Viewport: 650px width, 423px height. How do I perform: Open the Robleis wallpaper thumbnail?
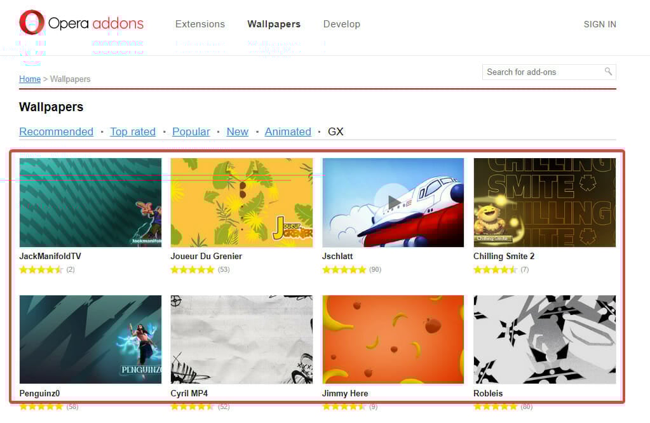tap(545, 339)
